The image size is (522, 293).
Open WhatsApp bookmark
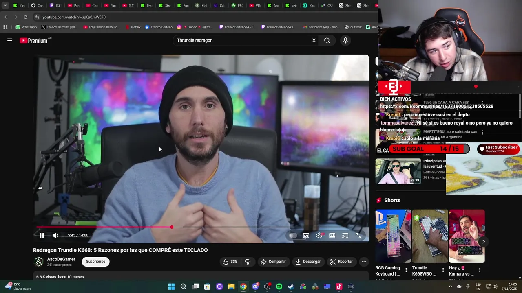point(26,27)
